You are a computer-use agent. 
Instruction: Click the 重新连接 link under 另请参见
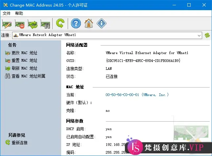coord(20,143)
